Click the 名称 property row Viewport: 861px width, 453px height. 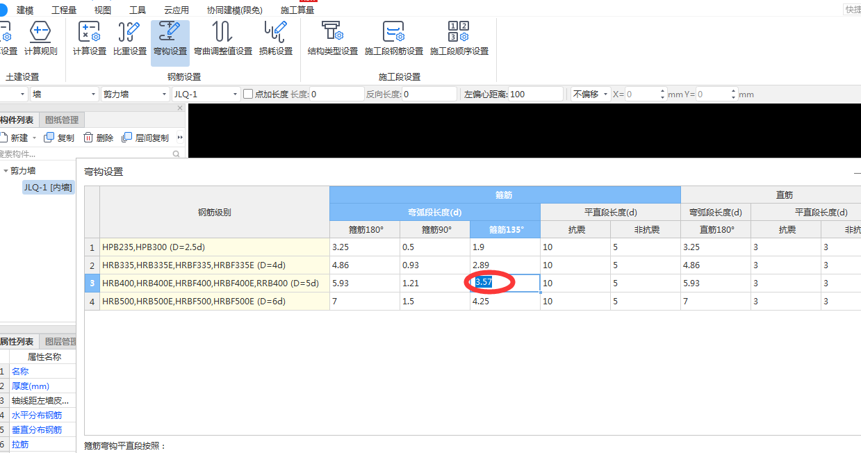[x=42, y=371]
